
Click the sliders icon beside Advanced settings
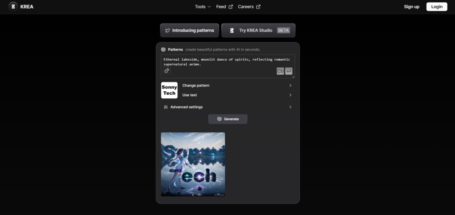[x=166, y=107]
